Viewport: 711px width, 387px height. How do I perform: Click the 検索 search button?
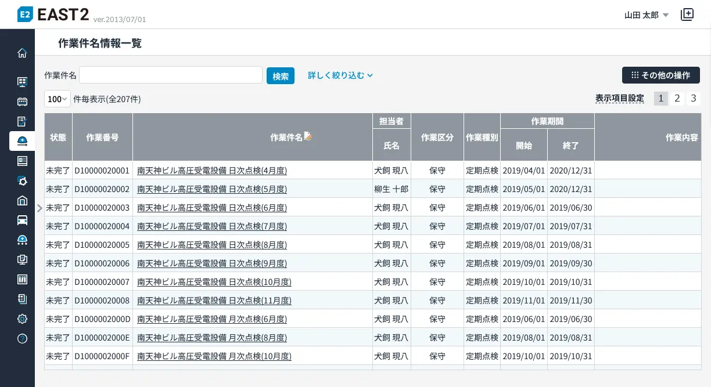(x=280, y=76)
